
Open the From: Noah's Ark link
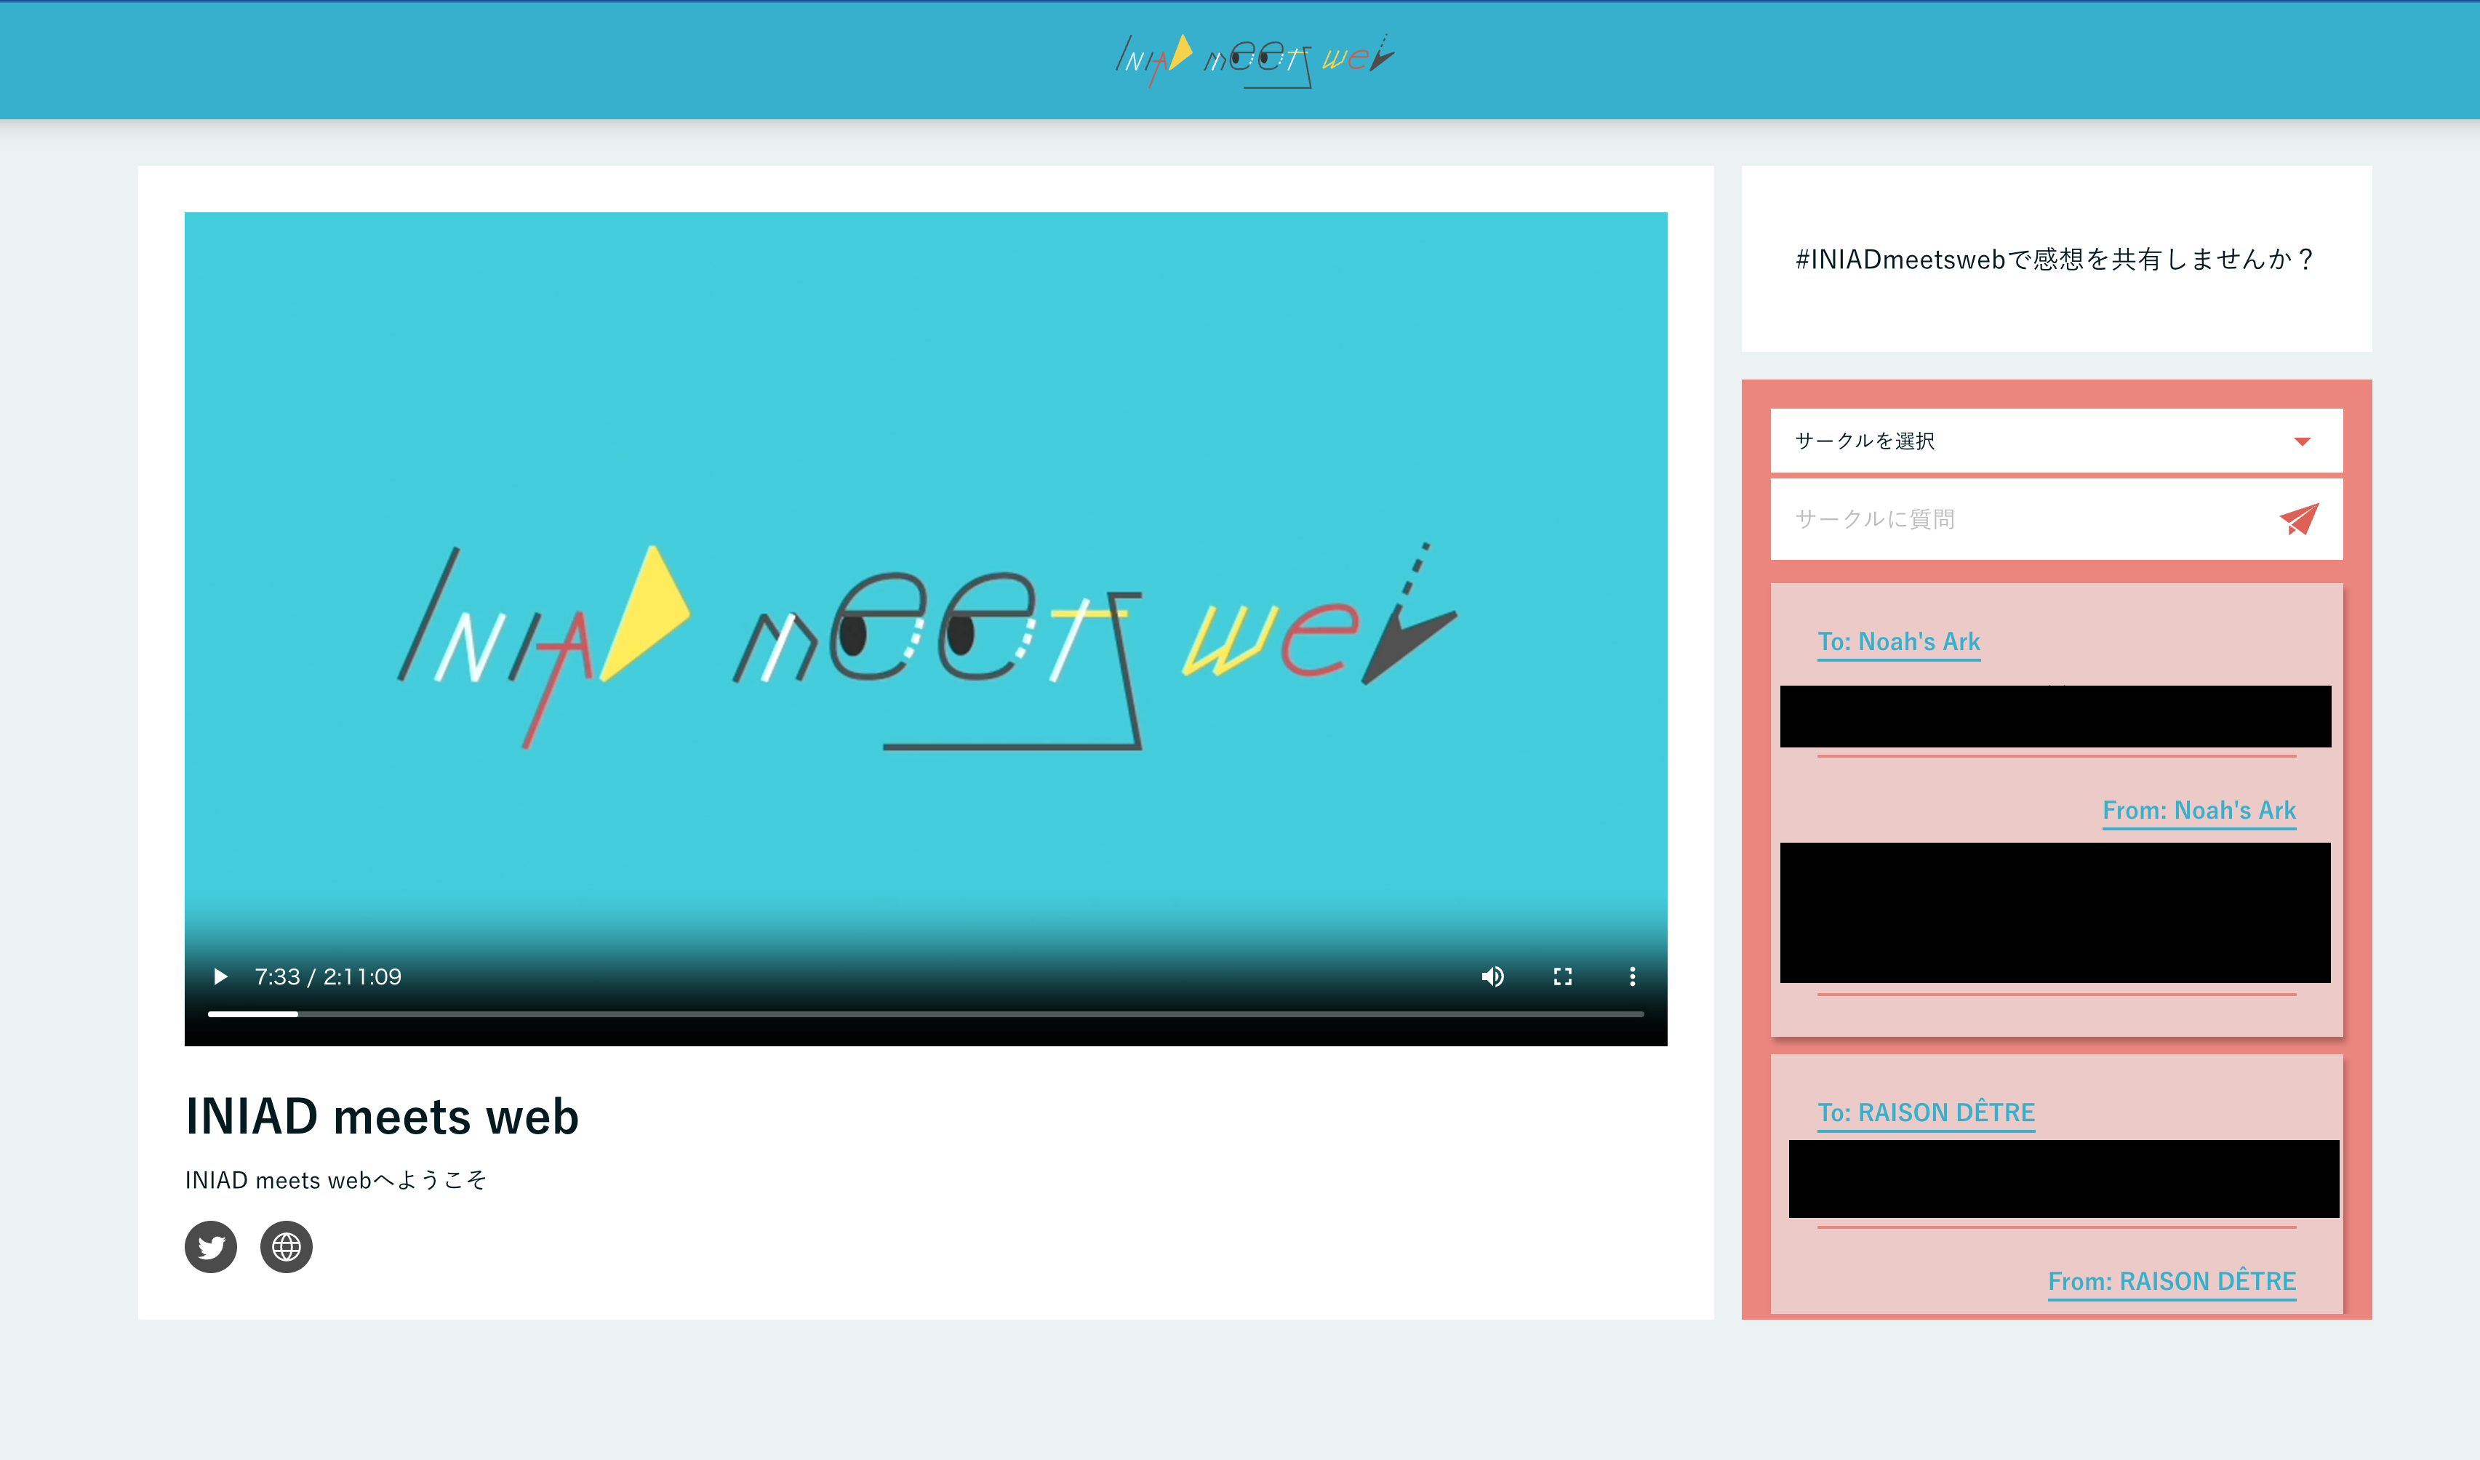[x=2199, y=811]
